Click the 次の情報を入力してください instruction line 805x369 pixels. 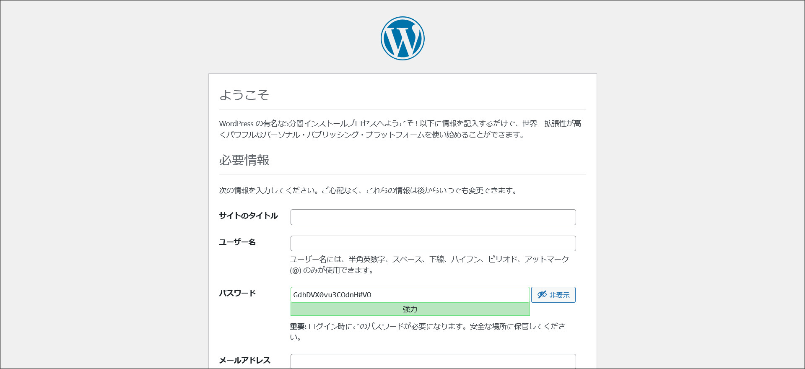click(368, 190)
